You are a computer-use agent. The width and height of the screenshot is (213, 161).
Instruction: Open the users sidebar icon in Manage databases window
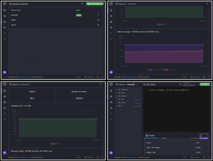5,27
